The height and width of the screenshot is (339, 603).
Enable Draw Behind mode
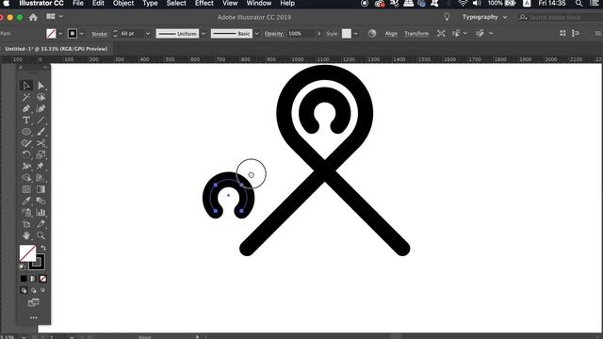click(34, 290)
